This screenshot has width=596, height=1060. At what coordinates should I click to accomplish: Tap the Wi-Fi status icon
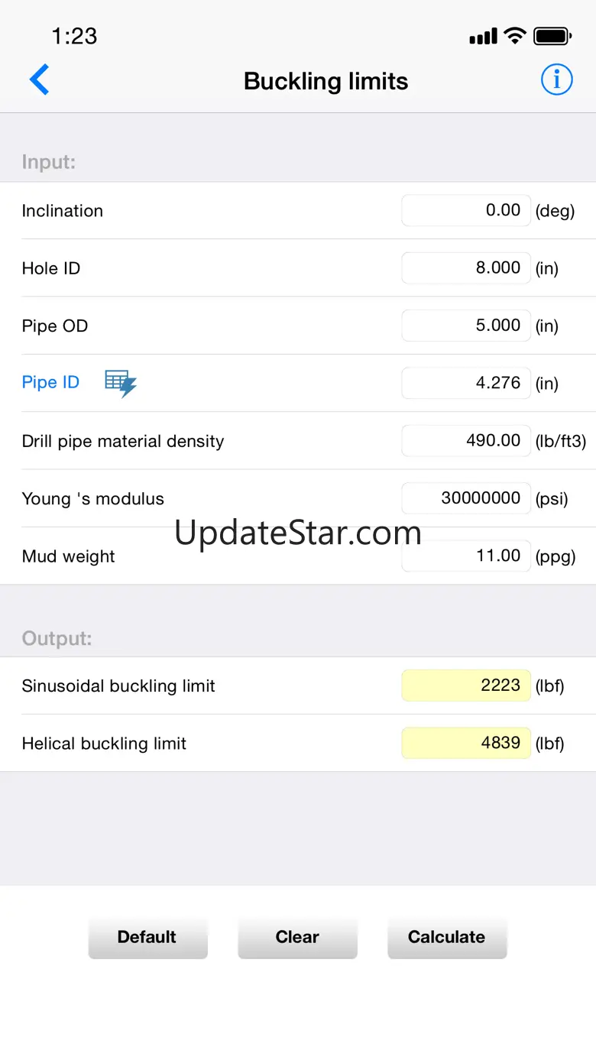tap(516, 36)
